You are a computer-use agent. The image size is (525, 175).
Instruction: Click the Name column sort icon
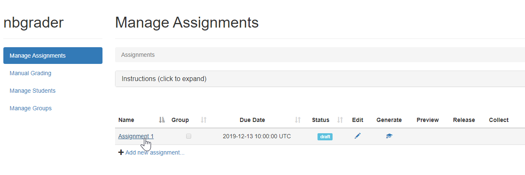(162, 120)
